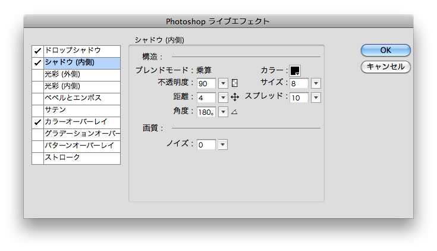
Task: Expand the サイズ dropdown arrow
Action: 316,83
